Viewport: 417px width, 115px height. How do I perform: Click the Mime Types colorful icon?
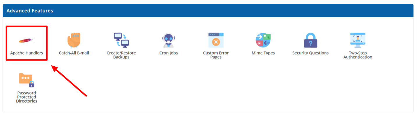tap(263, 40)
